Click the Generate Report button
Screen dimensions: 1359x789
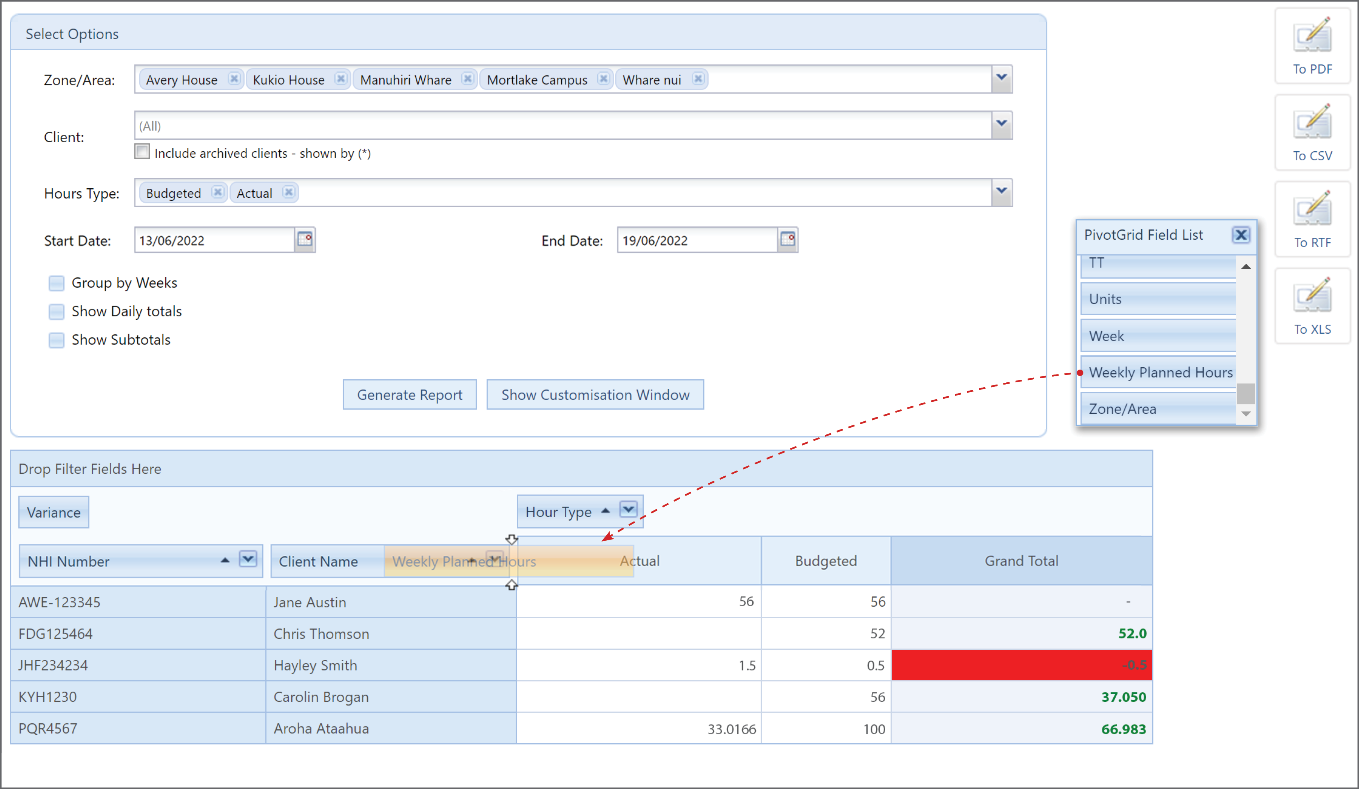click(x=410, y=395)
